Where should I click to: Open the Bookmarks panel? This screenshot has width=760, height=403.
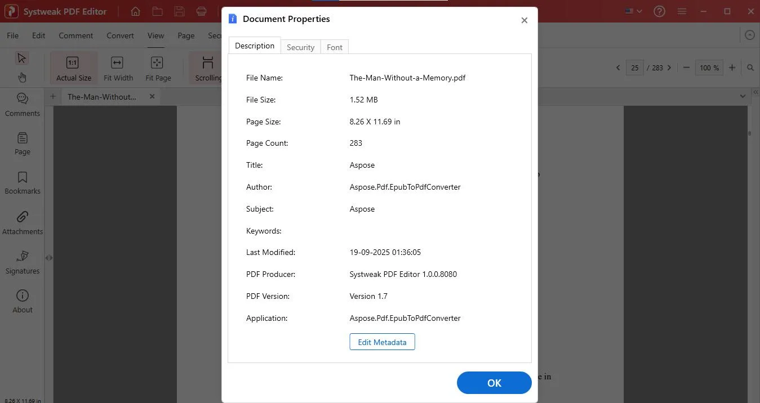(x=22, y=182)
